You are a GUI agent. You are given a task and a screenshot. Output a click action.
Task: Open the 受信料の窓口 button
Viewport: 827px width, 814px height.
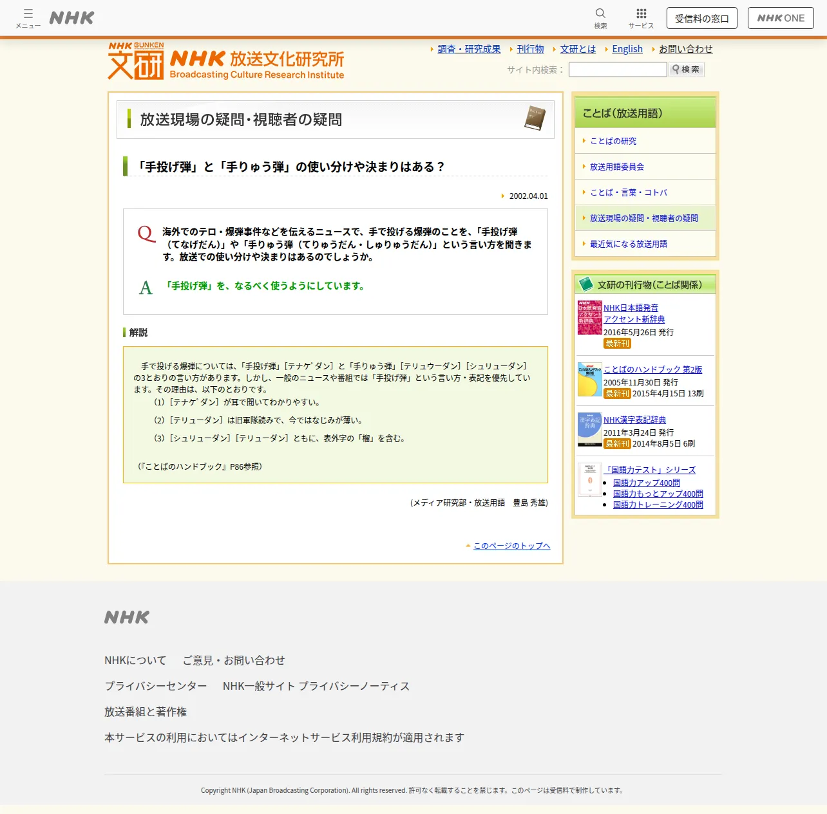click(x=701, y=18)
